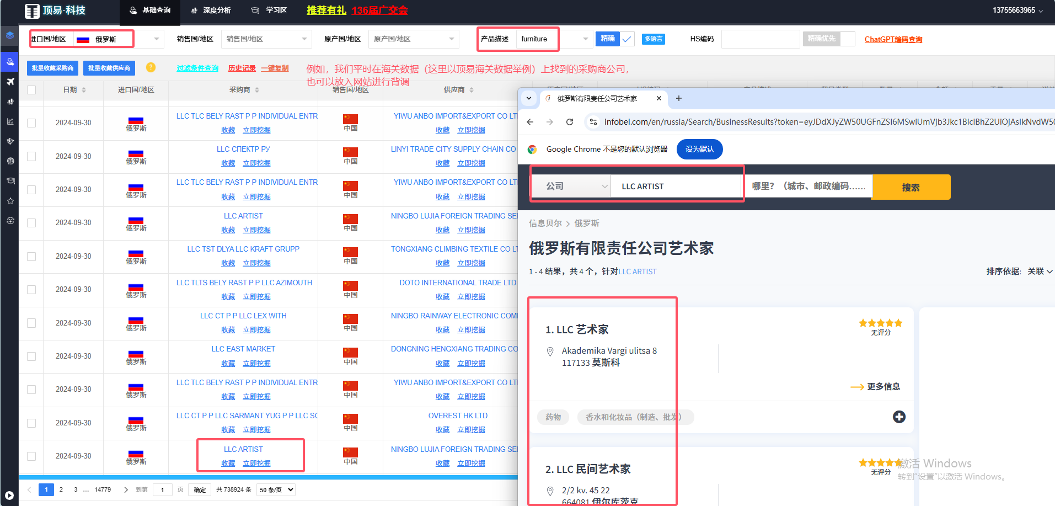Click the location pin beside Akademika Vargi
1055x506 pixels.
[550, 351]
